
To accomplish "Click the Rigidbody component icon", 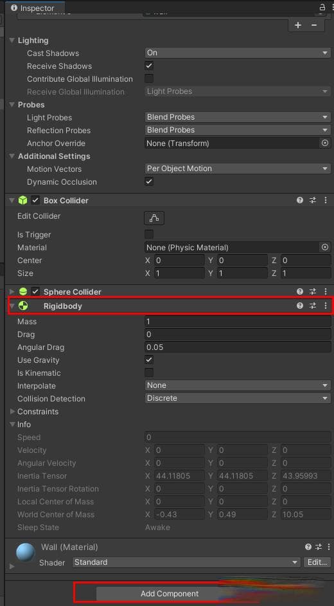I will click(22, 306).
